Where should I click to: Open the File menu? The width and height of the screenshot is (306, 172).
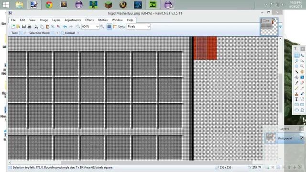tap(13, 20)
